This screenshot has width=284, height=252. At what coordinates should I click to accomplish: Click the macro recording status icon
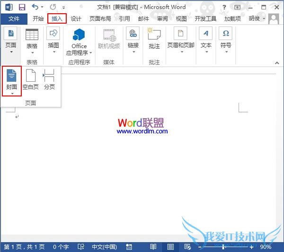pos(129,247)
